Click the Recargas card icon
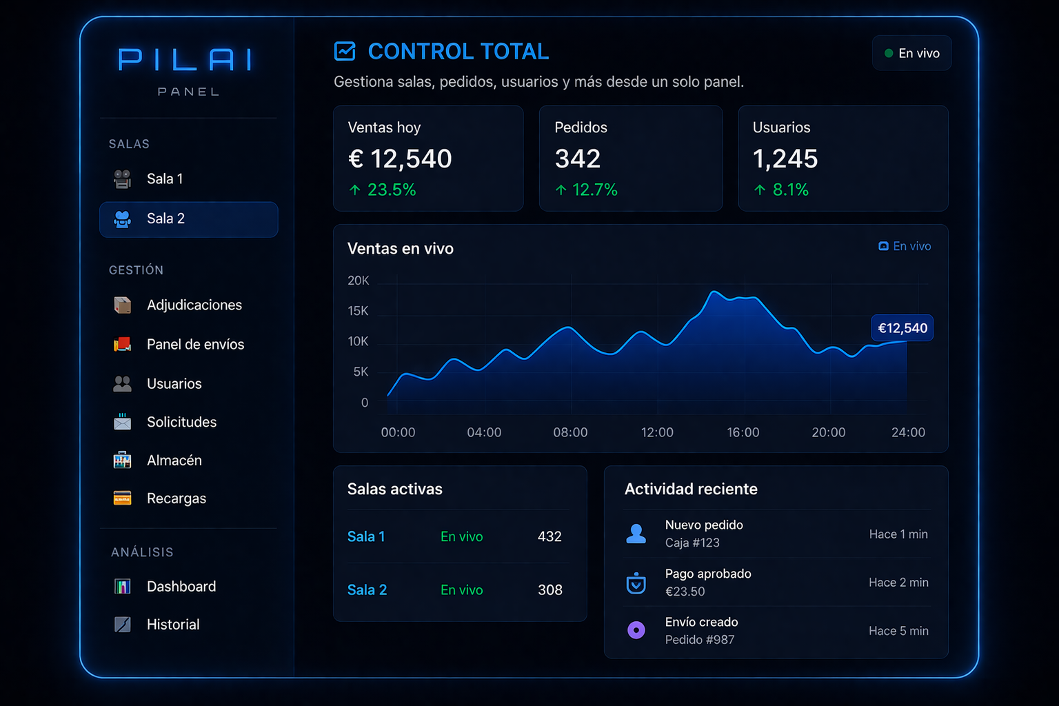 122,498
